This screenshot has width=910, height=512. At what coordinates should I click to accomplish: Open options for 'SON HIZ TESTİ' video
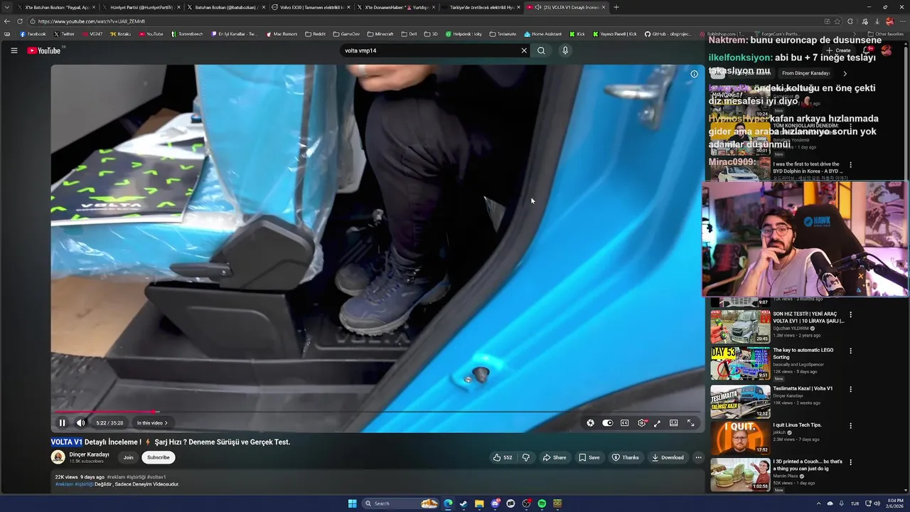(x=850, y=314)
